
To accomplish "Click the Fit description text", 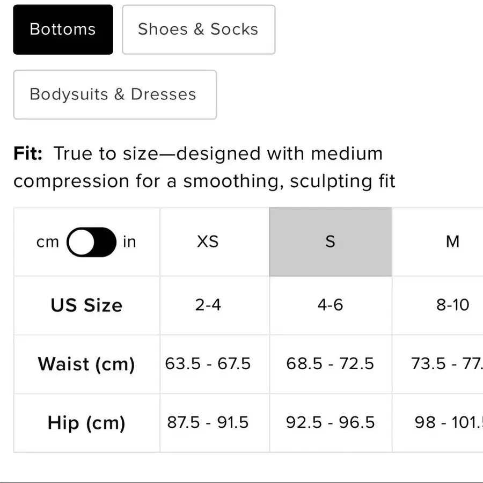I will [204, 167].
